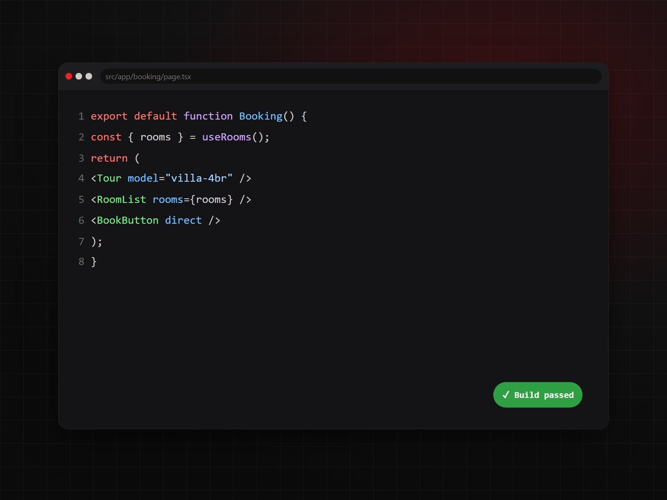Click the src/app/booking/page.tsx path field

pos(351,76)
